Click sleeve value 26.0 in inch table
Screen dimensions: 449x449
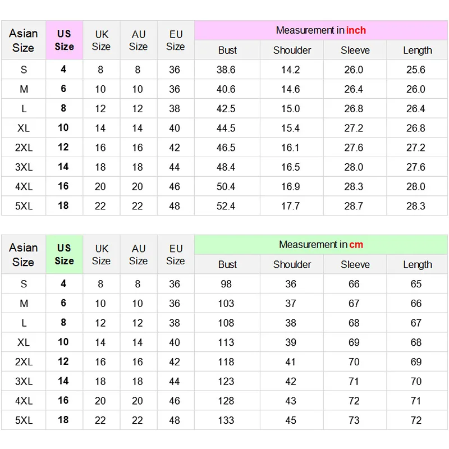coord(354,70)
